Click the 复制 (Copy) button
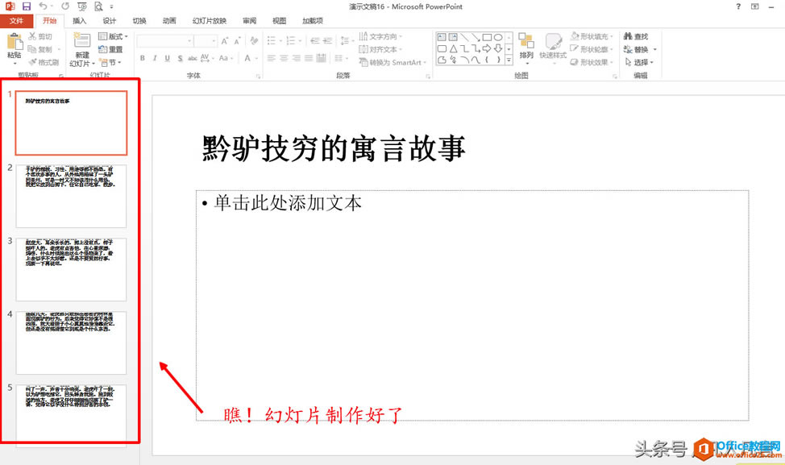Image resolution: width=785 pixels, height=465 pixels. [x=40, y=49]
